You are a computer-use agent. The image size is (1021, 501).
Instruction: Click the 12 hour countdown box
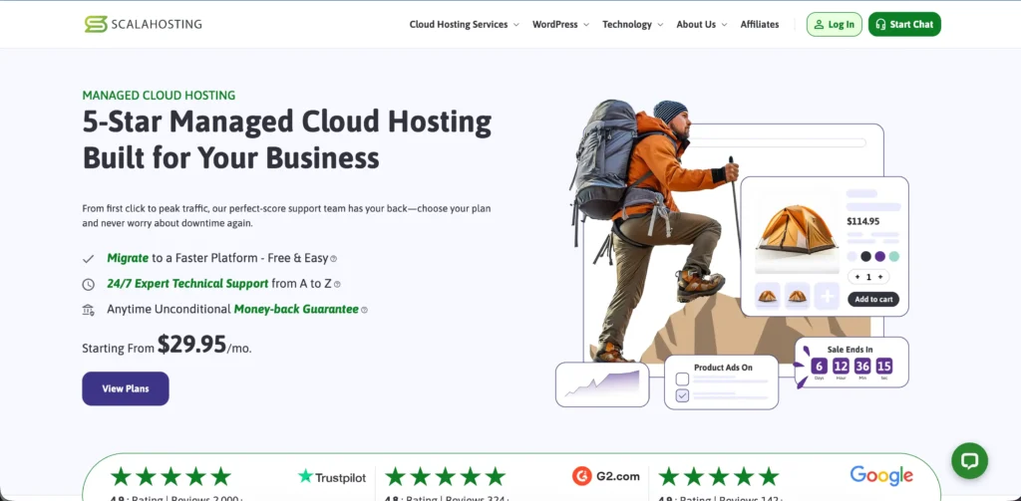841,366
